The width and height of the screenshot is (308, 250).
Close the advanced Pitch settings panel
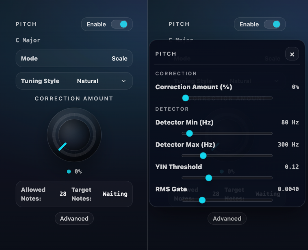292,54
